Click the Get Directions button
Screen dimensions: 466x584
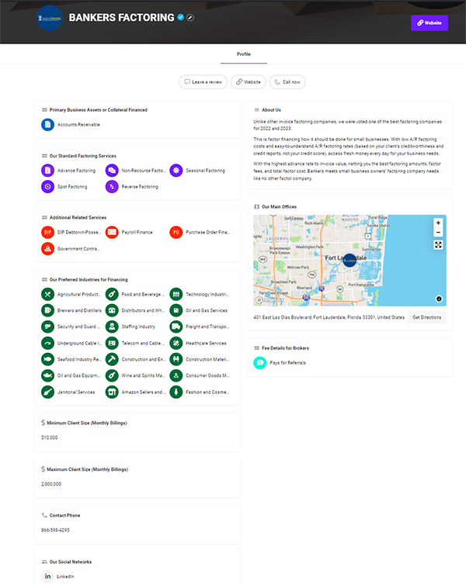tap(426, 317)
